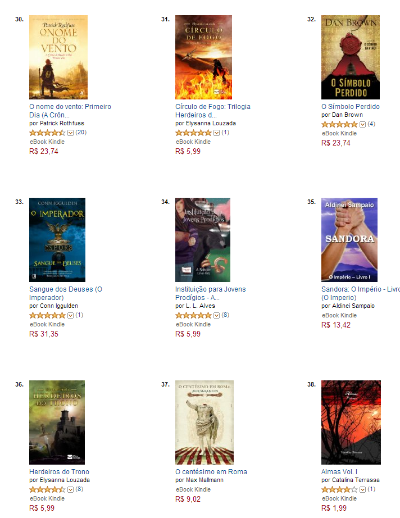
Task: Click the four-star rating for Almas Vol. I
Action: [339, 489]
